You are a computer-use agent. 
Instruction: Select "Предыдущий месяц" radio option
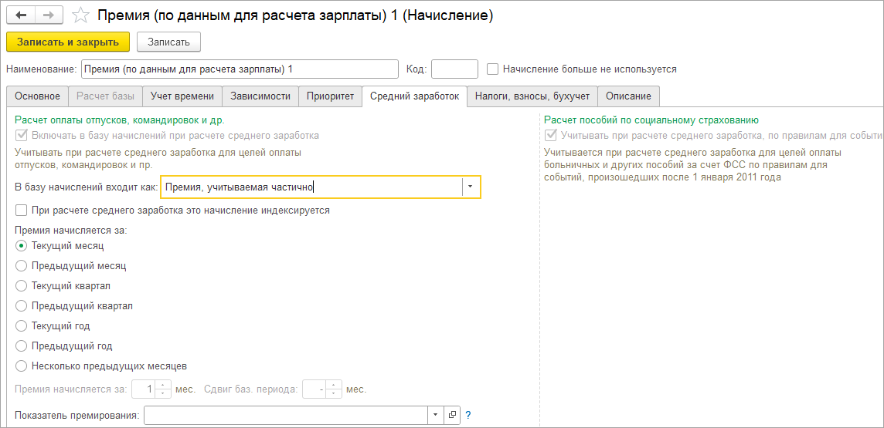[x=22, y=265]
